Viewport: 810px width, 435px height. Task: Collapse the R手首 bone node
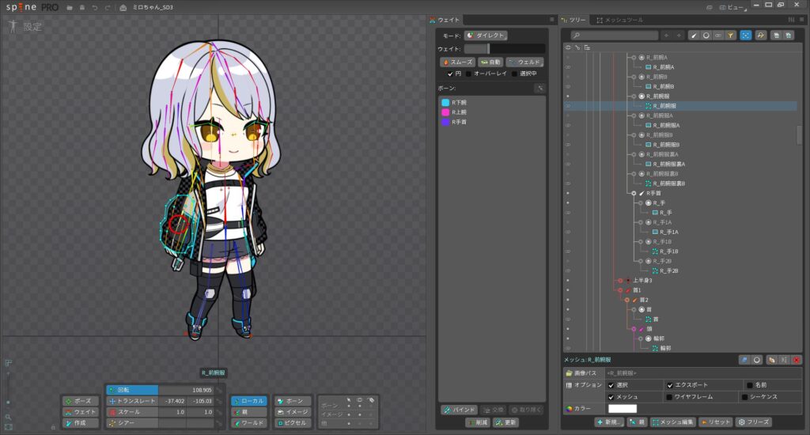coord(634,193)
